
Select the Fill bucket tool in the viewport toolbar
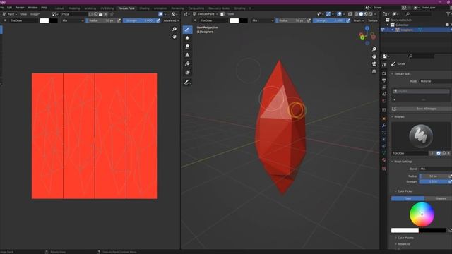(x=187, y=64)
